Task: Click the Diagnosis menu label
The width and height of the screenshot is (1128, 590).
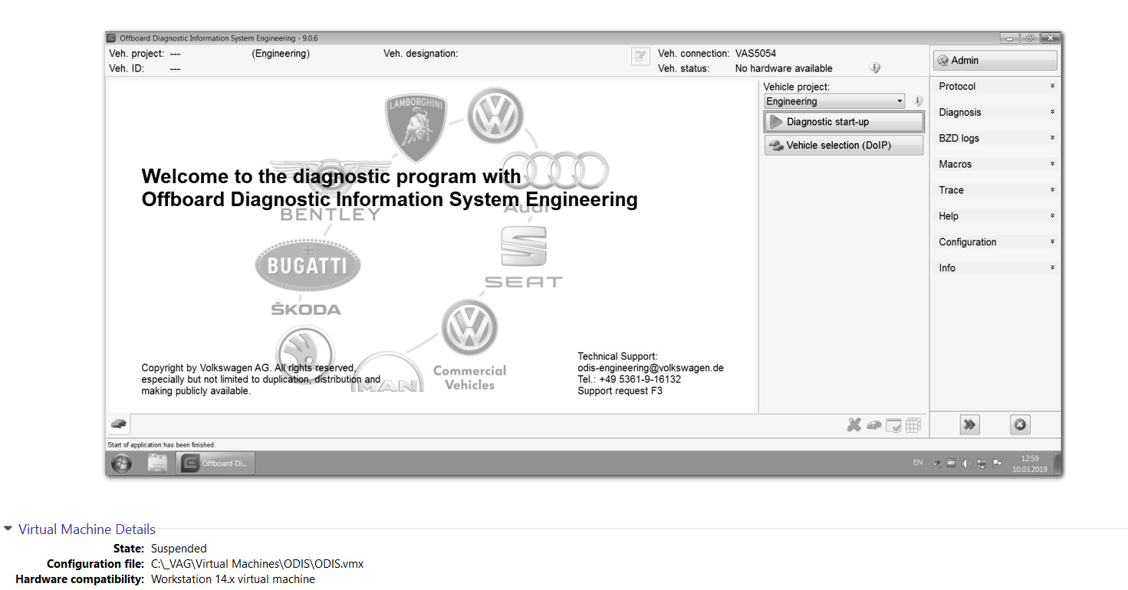Action: coord(960,113)
